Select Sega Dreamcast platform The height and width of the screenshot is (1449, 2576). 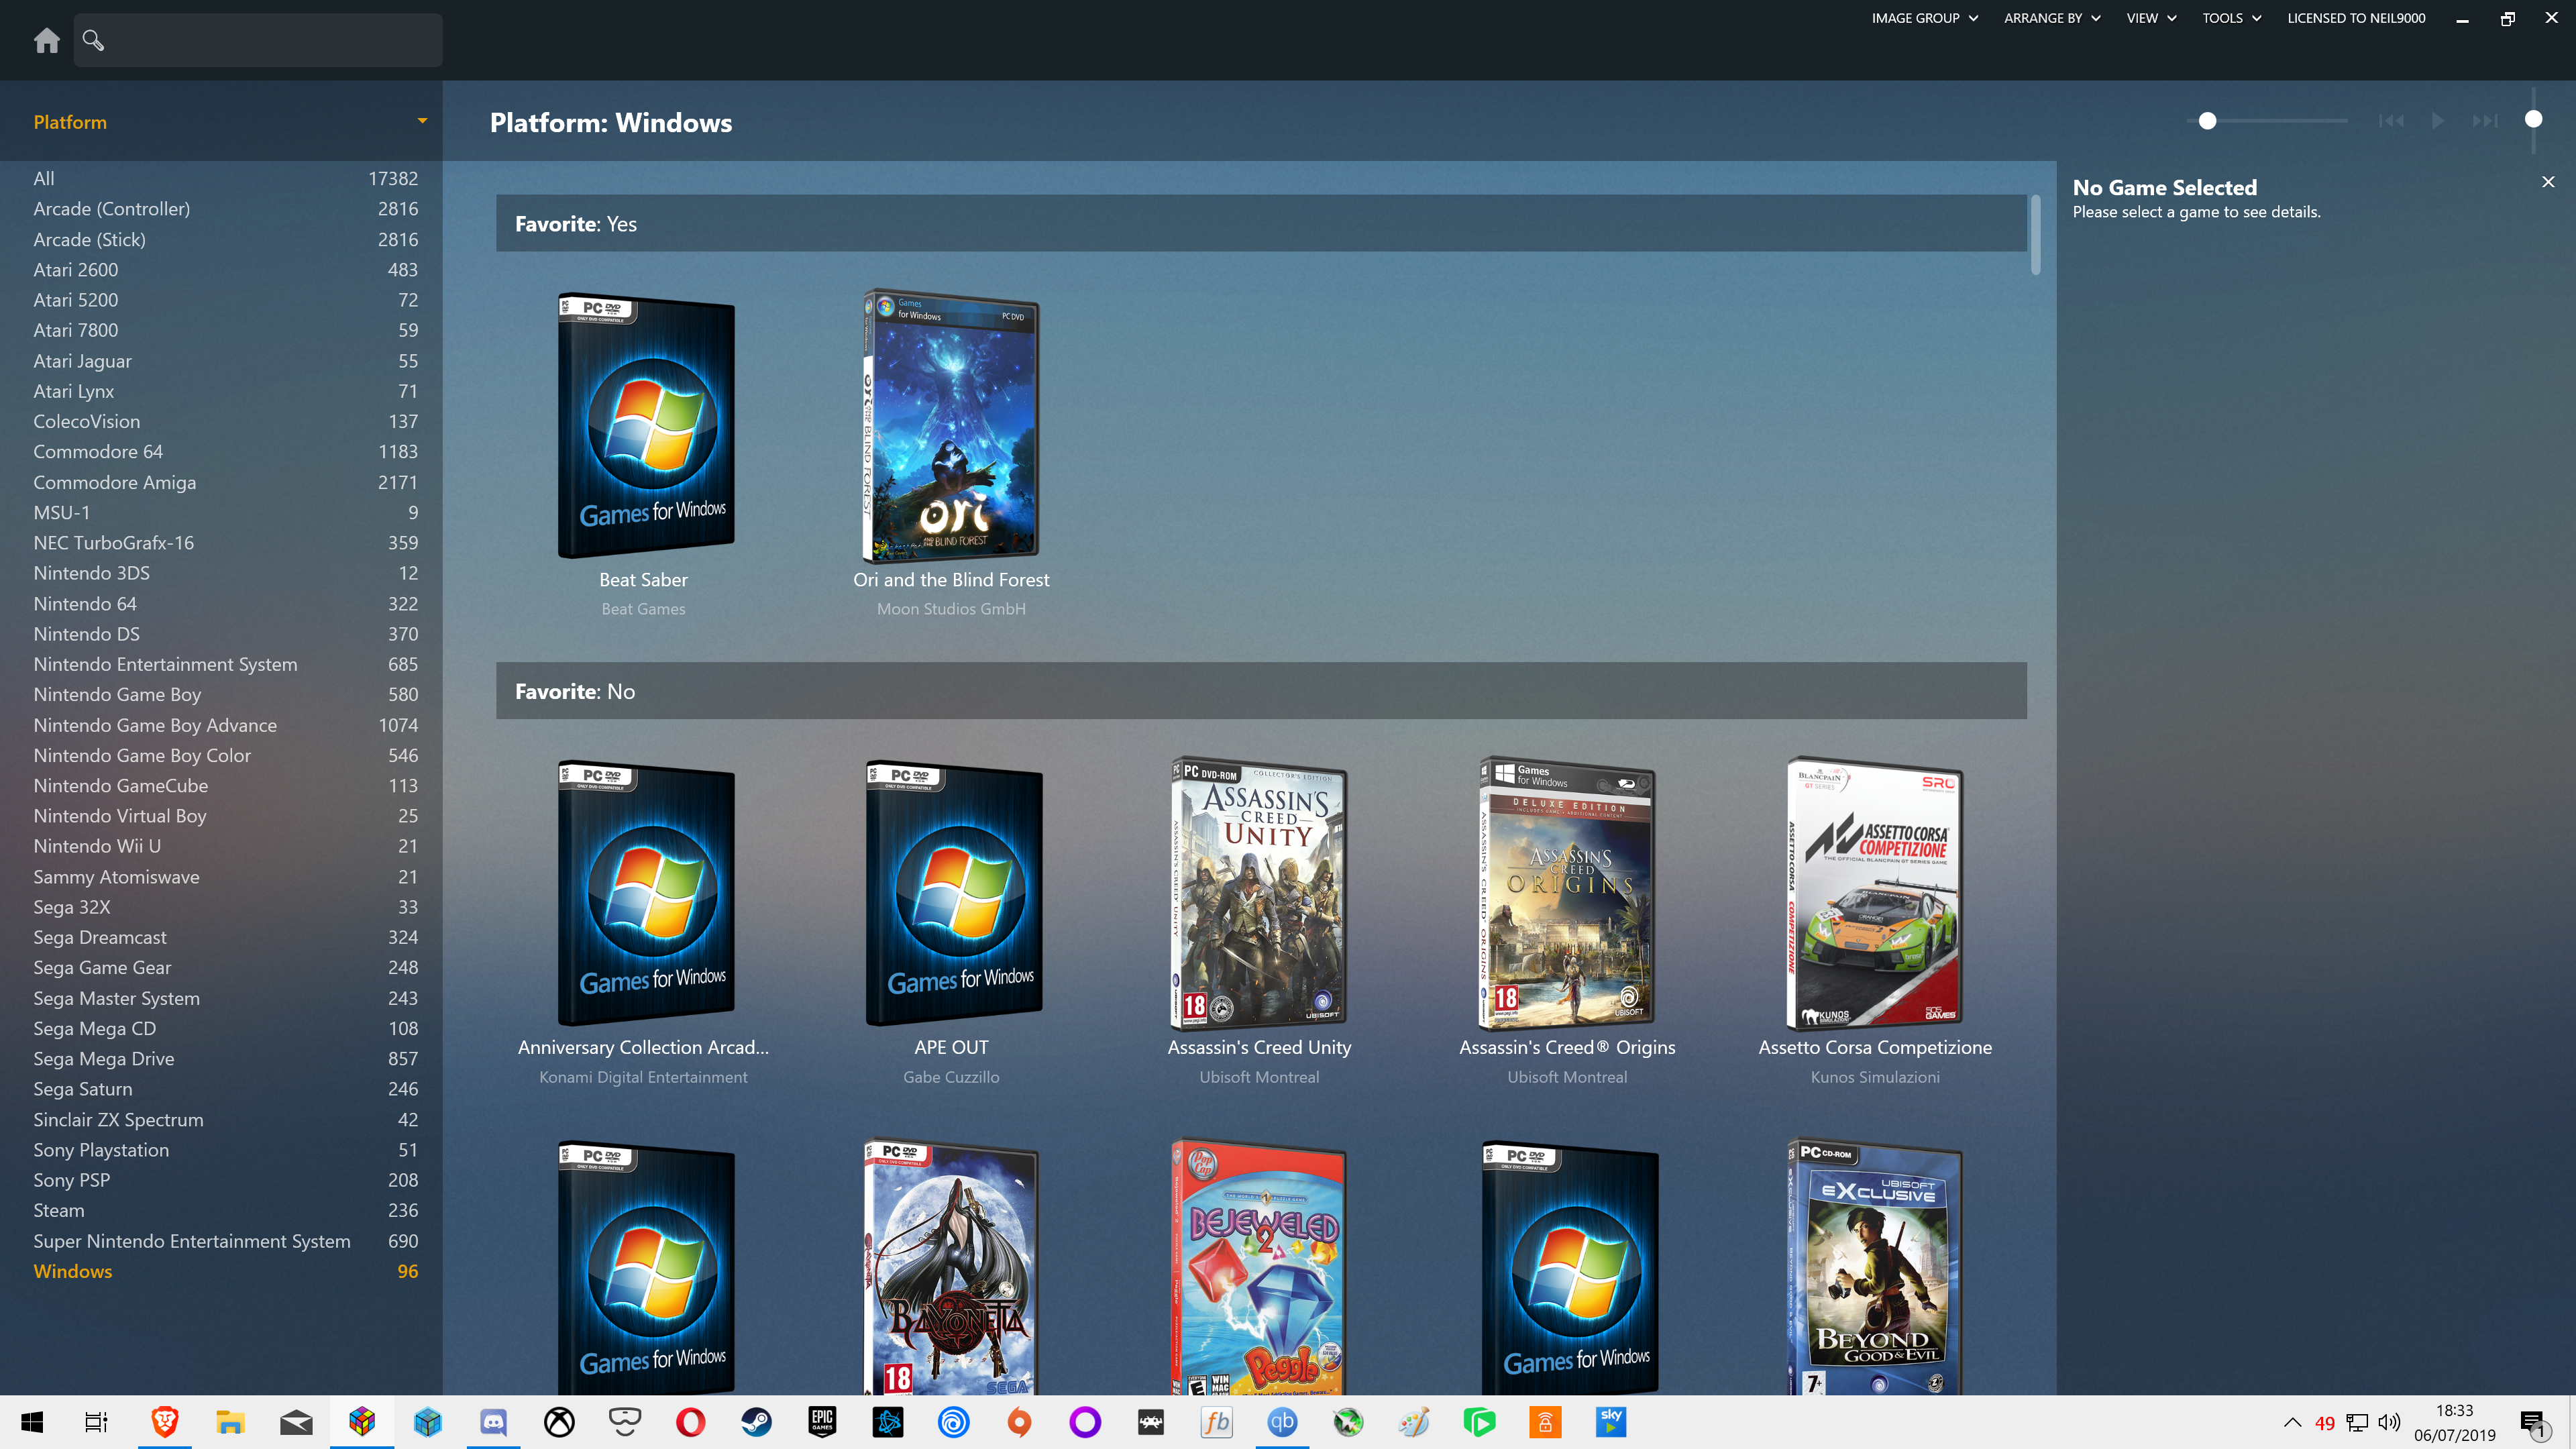(225, 937)
